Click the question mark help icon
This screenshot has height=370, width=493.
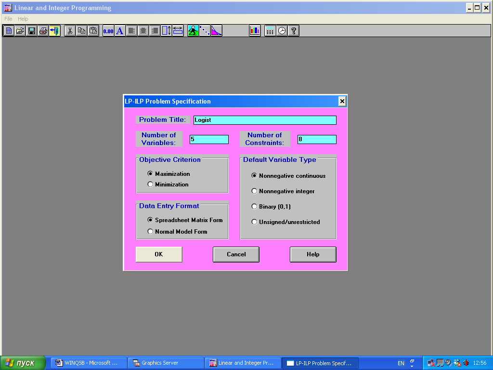point(294,31)
